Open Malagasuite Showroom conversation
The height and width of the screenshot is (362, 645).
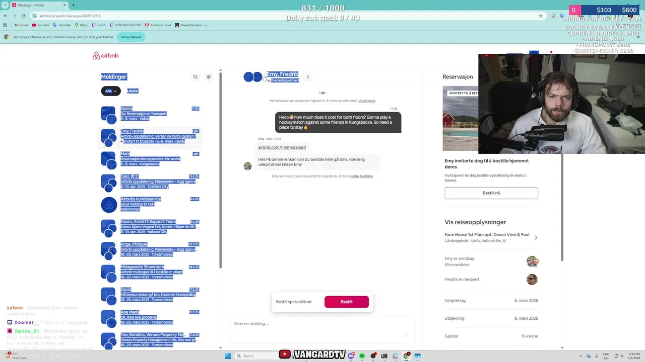click(x=150, y=272)
